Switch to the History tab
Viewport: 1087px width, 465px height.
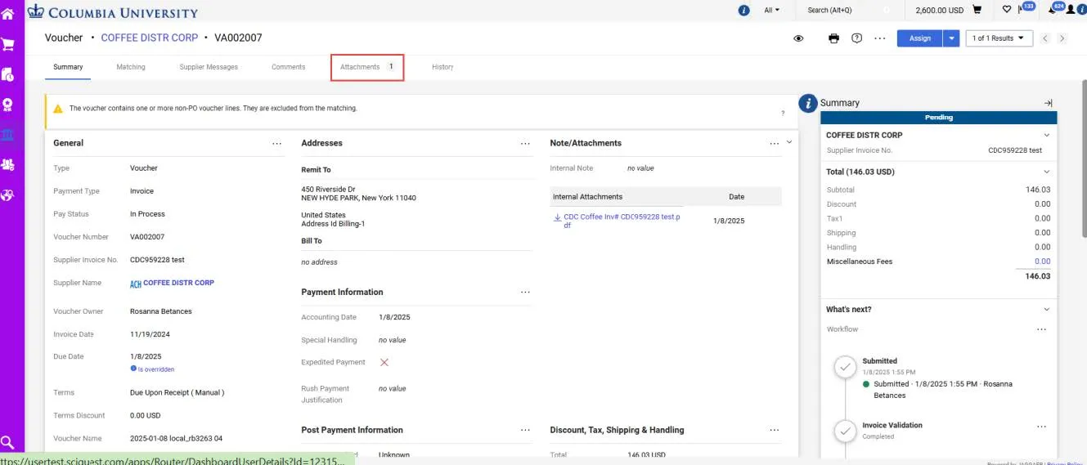pos(442,67)
